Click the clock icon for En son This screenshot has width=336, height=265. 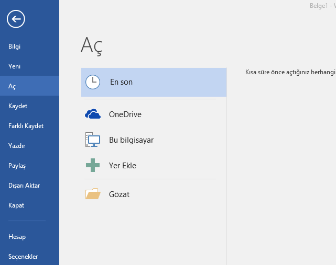click(x=93, y=82)
